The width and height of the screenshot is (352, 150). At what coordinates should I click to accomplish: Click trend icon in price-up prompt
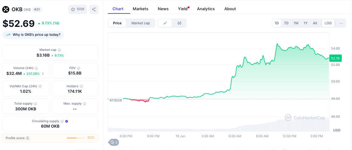coord(8,35)
